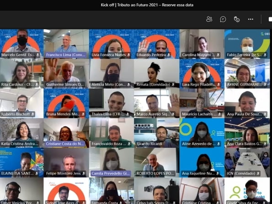Open the reactions icon in toolbar
The width and height of the screenshot is (272, 204).
(237, 19)
